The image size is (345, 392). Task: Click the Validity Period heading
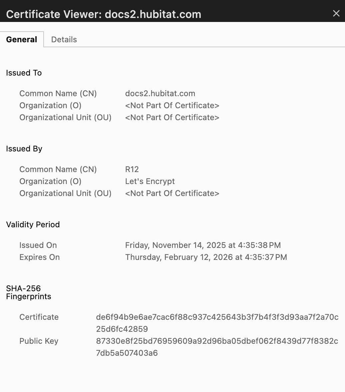pyautogui.click(x=33, y=225)
